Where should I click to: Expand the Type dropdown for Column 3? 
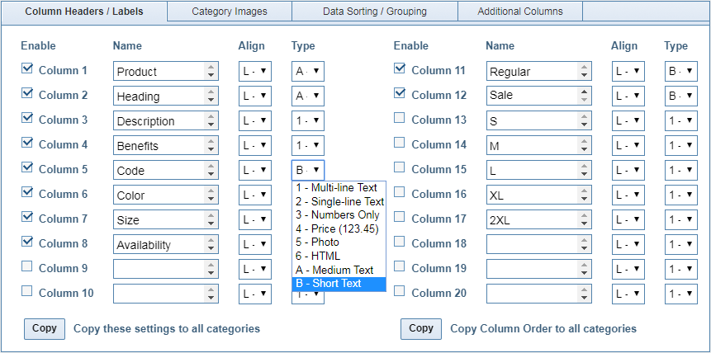307,121
